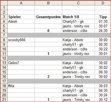This screenshot has height=102, width=111.
Task: Select the Spieler header cell
Action: coord(21,17)
